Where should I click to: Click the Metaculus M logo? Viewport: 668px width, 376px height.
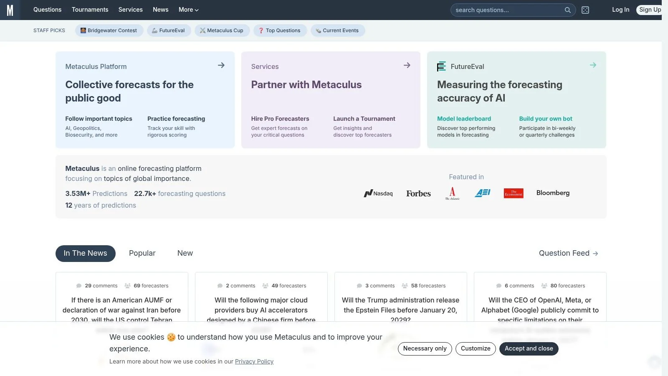[x=10, y=10]
